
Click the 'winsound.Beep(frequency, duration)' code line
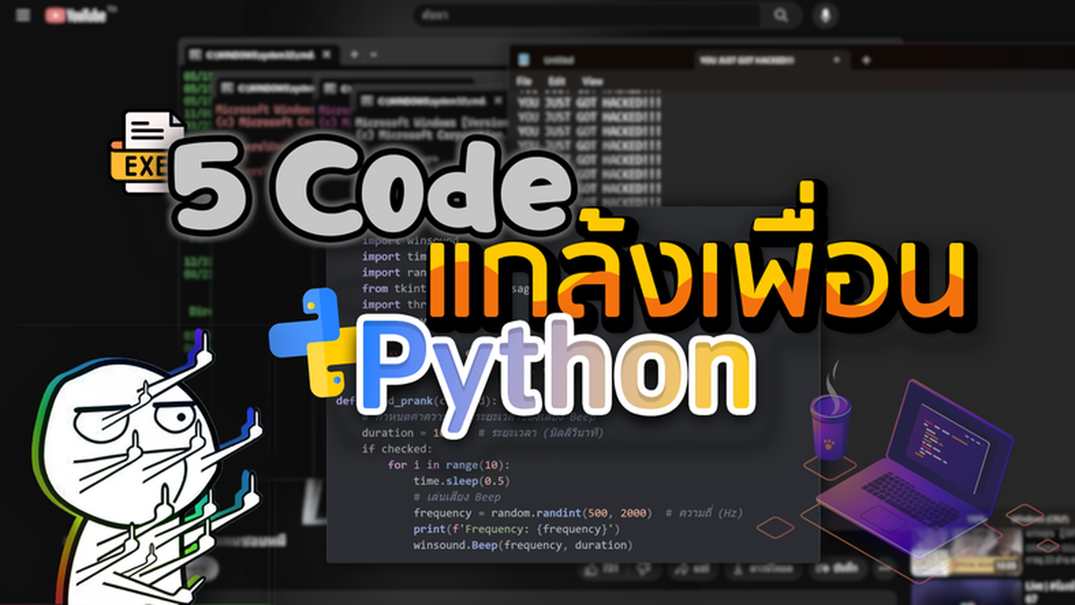click(x=523, y=545)
